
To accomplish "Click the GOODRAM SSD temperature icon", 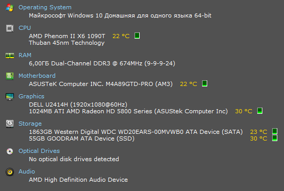I will [x=275, y=138].
